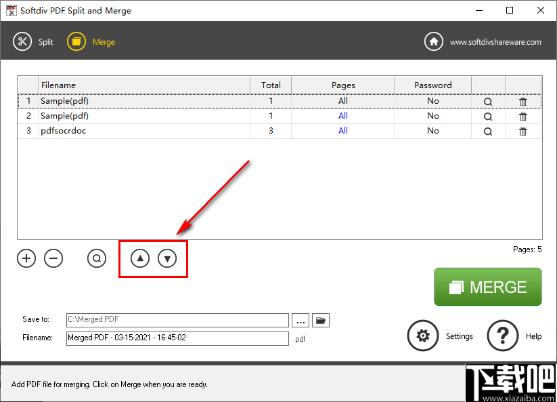The image size is (557, 402).
Task: Click 'All' pages in first Sample(pdf) row
Action: click(x=343, y=101)
